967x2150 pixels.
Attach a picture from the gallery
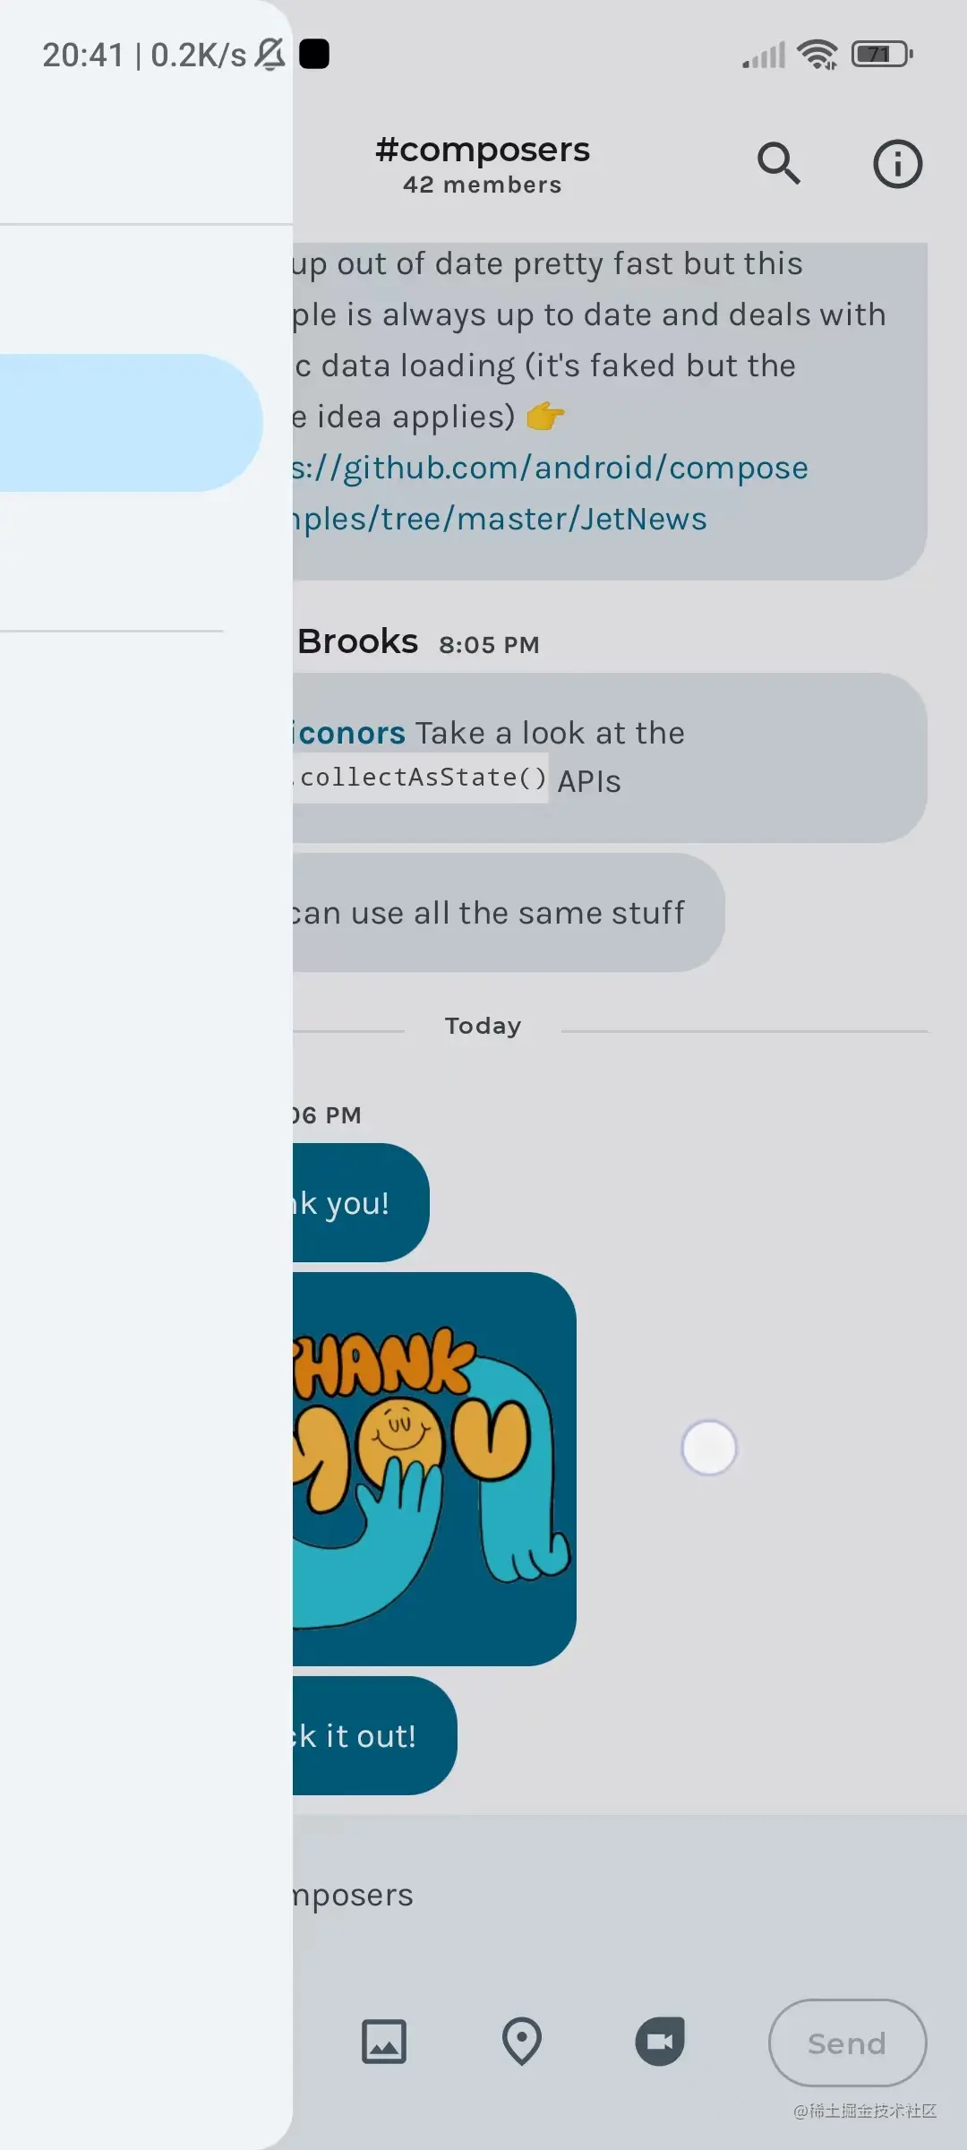coord(383,2042)
